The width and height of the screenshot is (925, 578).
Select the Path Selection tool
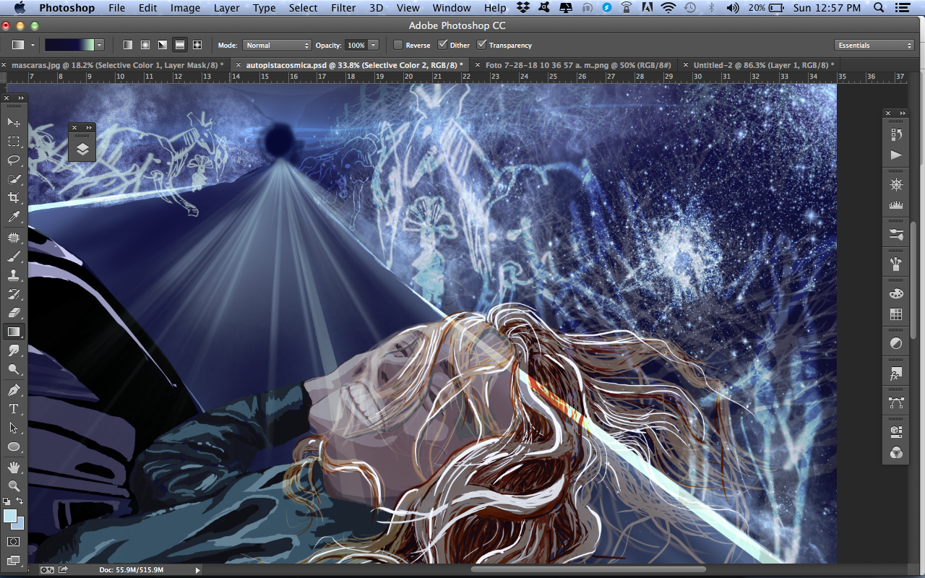click(14, 428)
